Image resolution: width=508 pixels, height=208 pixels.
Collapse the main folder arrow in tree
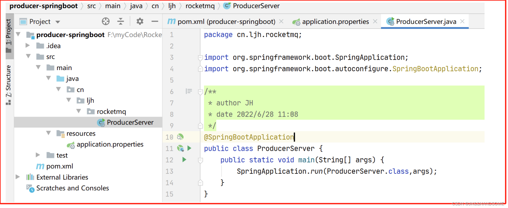(x=38, y=67)
